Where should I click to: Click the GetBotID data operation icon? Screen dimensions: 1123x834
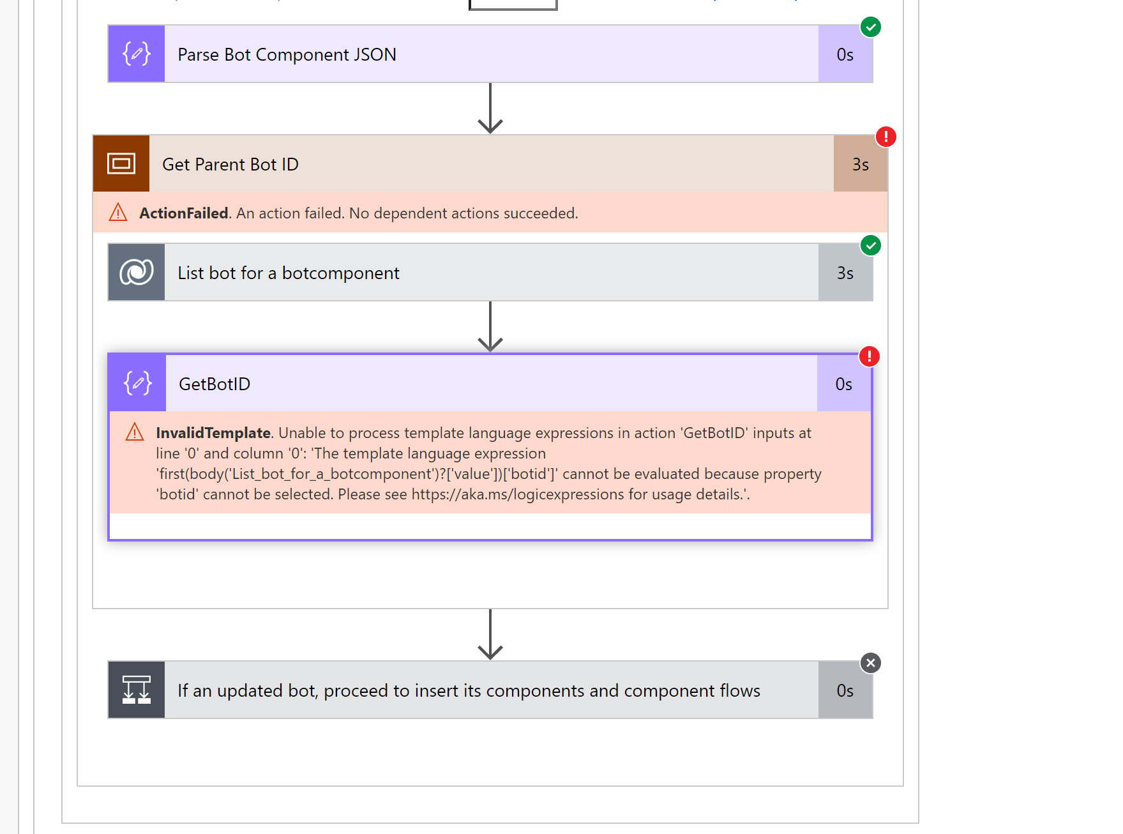click(136, 384)
